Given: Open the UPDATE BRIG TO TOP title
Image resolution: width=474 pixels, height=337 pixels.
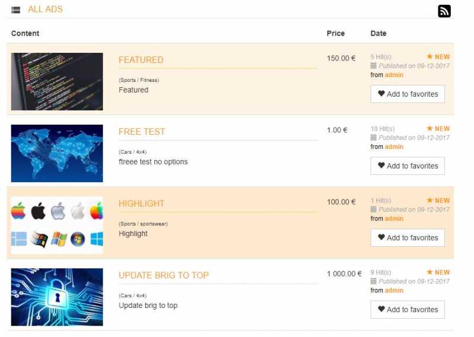Looking at the screenshot, I should pos(164,275).
